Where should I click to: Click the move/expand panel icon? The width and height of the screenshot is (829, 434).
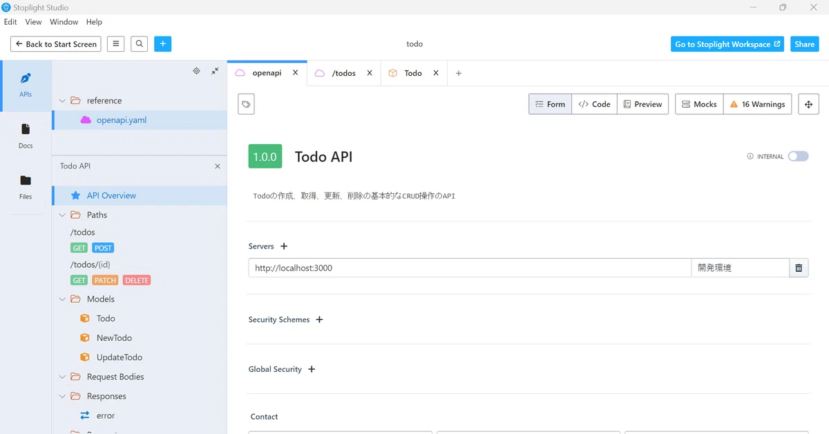[808, 104]
